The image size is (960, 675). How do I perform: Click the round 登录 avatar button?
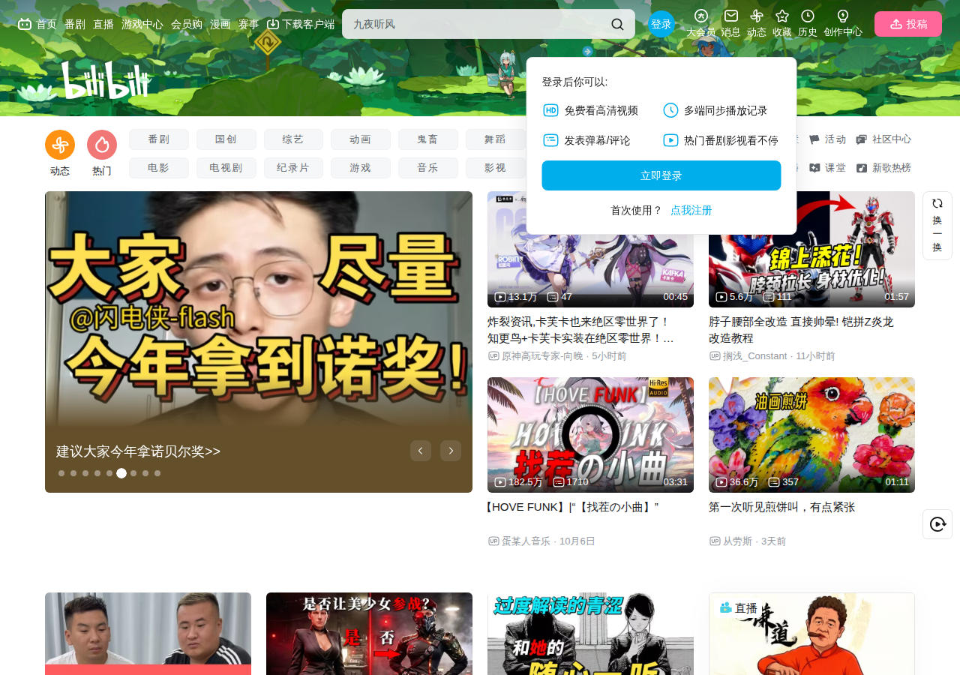661,24
